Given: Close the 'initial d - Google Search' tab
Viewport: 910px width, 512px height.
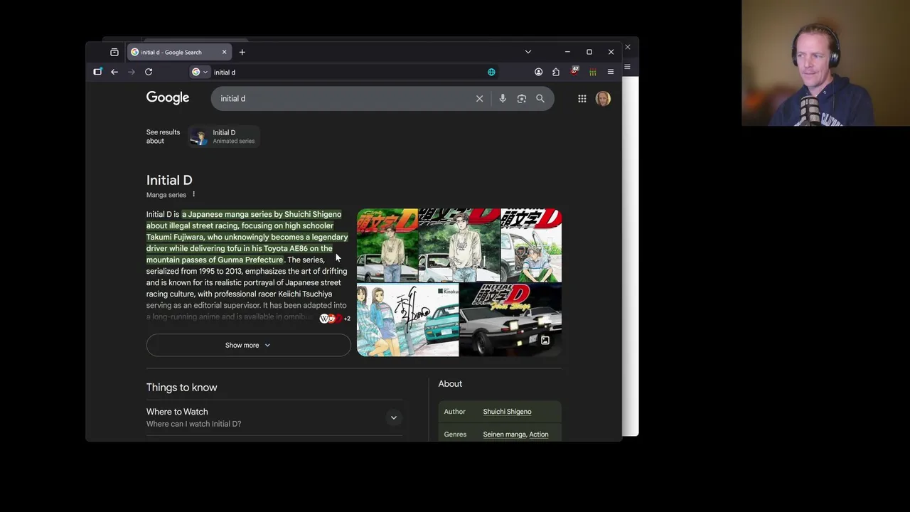Looking at the screenshot, I should pos(224,52).
